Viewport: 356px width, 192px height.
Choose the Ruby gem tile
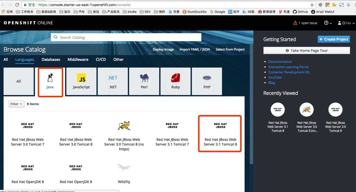point(175,81)
